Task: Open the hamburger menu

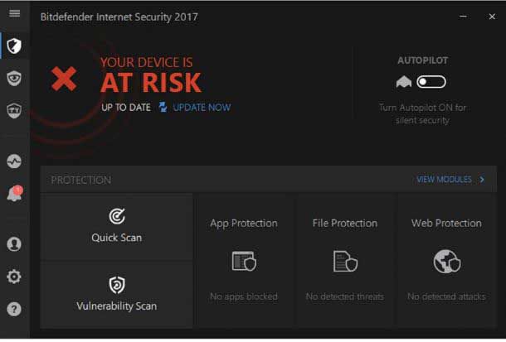Action: (x=14, y=14)
